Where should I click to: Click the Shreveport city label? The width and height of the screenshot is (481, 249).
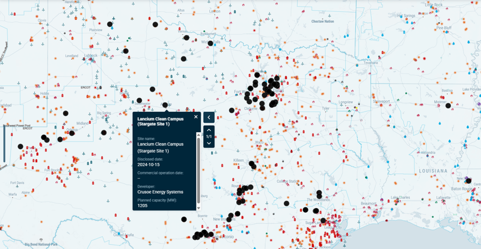coord(380,102)
